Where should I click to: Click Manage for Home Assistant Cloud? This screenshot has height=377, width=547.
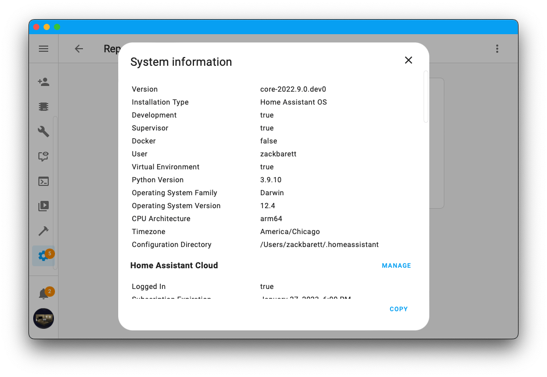[396, 266]
